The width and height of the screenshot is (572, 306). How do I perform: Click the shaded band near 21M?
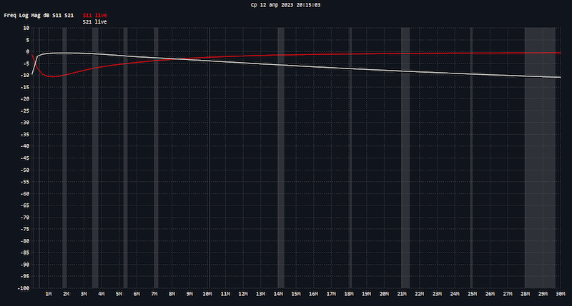point(405,157)
